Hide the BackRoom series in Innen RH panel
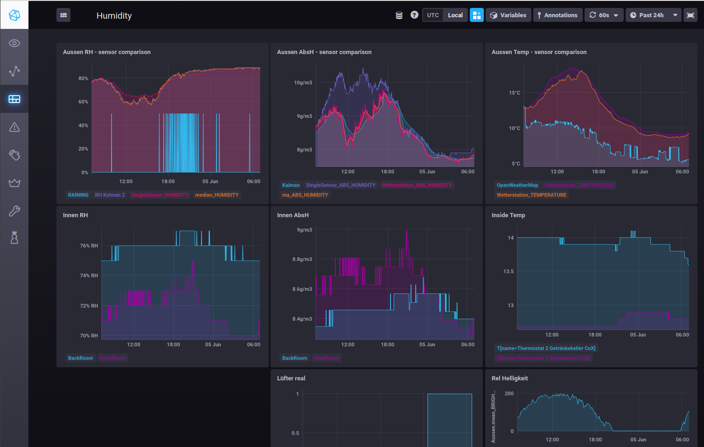The width and height of the screenshot is (704, 447). (80, 358)
